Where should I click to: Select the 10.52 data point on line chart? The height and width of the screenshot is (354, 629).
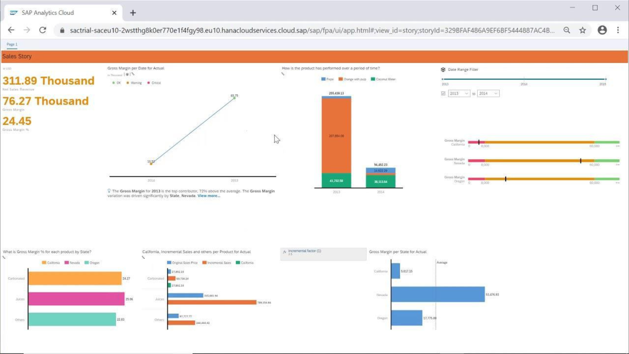151,164
